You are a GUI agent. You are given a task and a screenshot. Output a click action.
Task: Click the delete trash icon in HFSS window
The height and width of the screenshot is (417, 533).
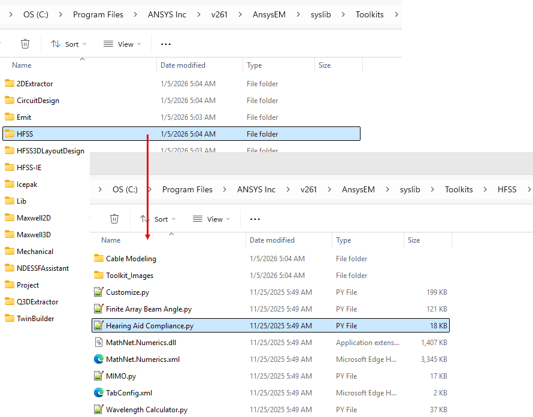click(114, 219)
